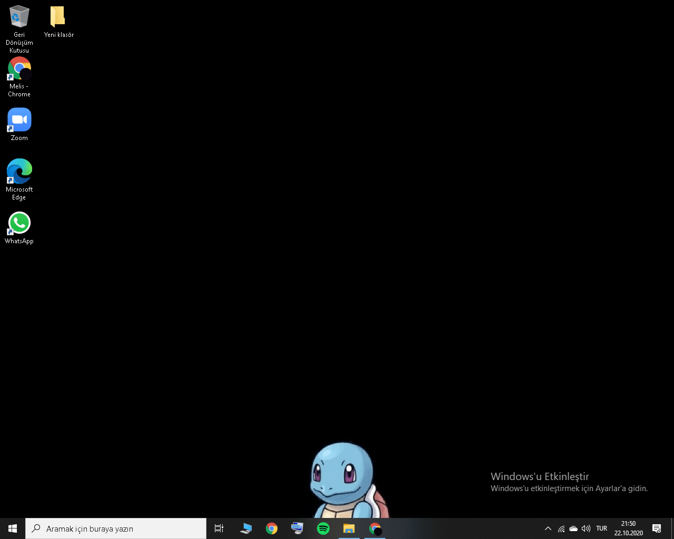Open Task View from the taskbar
The height and width of the screenshot is (539, 674).
click(219, 528)
